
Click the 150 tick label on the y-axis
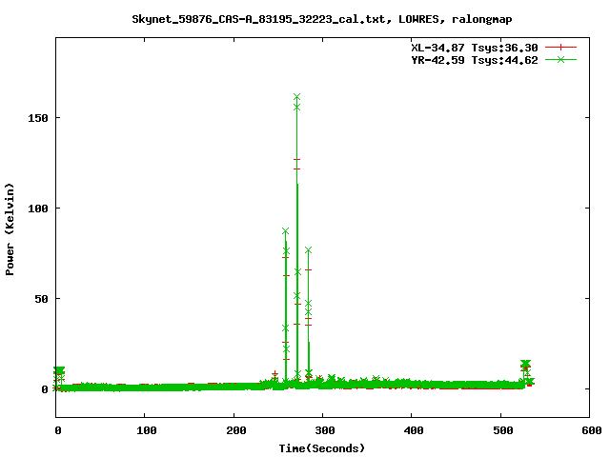pyautogui.click(x=38, y=118)
